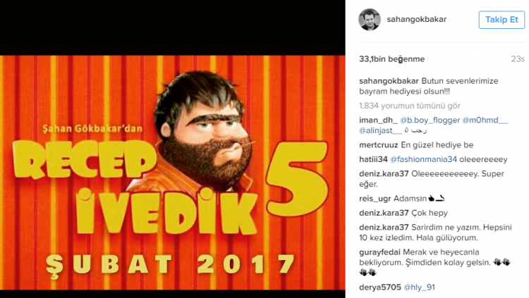
Task: Visit reis_ugr commenter profile
Action: pos(375,199)
